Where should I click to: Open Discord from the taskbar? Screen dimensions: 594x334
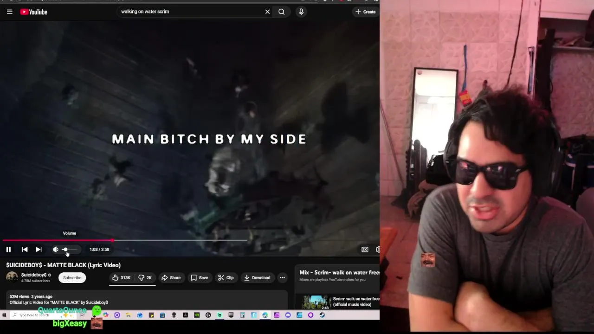(288, 315)
